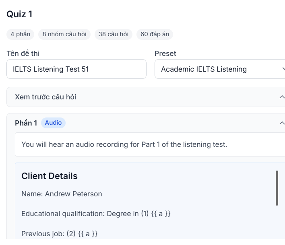Click the blank placeholder after Degree in (1)

coord(161,214)
